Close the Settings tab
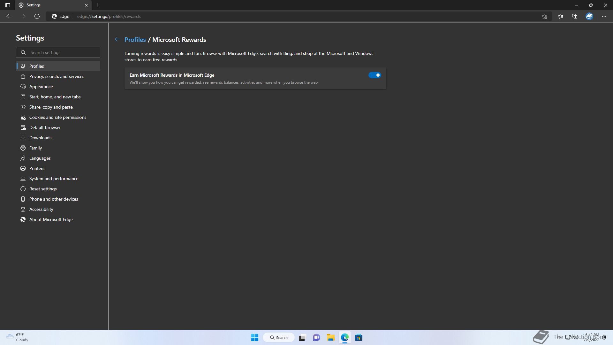The width and height of the screenshot is (613, 345). coord(86,5)
